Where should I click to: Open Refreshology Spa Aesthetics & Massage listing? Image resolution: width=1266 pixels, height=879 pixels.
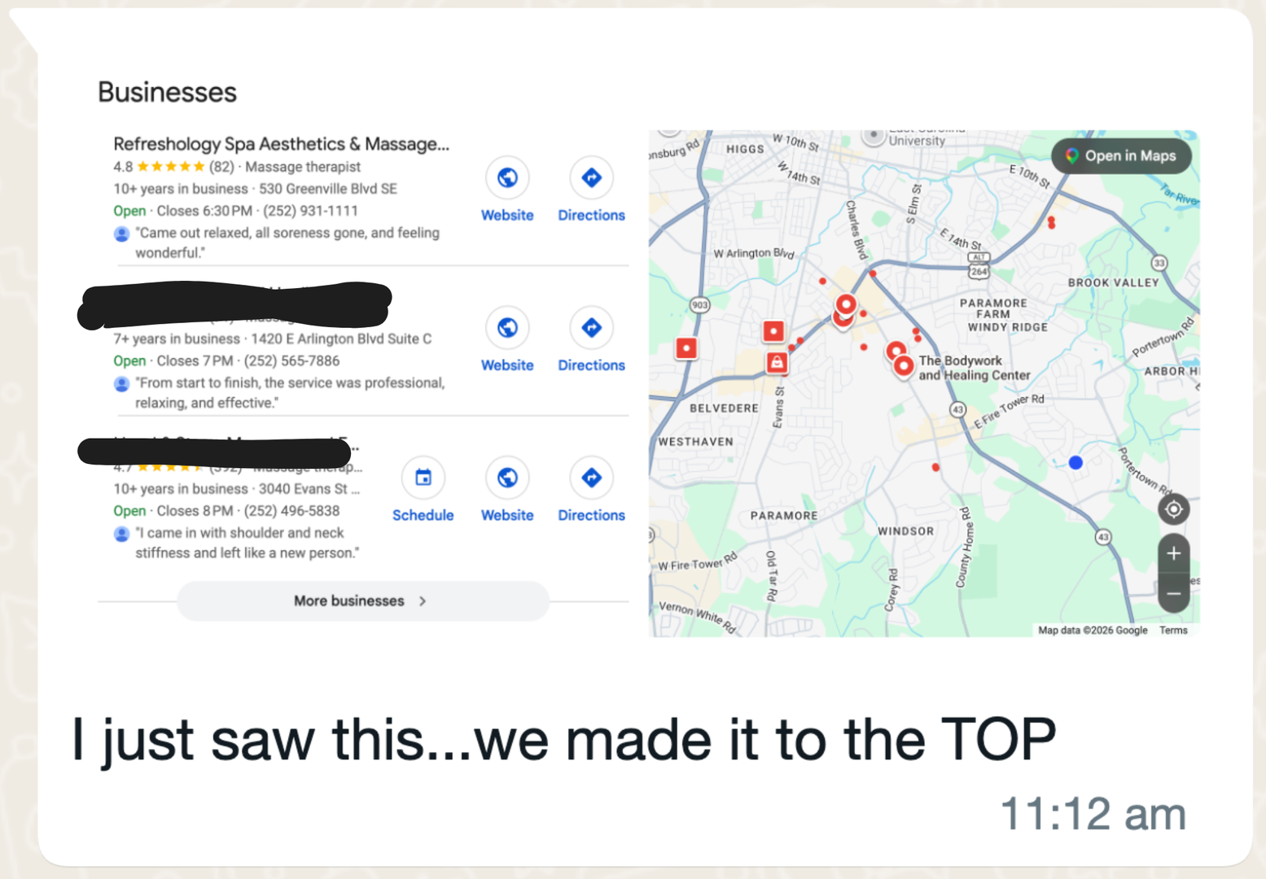tap(281, 144)
